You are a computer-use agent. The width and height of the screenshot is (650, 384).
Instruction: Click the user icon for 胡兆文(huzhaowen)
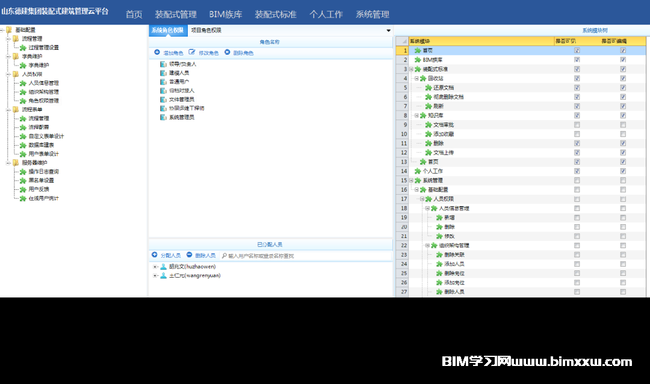[163, 267]
